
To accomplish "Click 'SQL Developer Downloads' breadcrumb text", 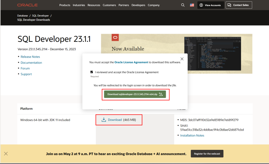I will [34, 20].
